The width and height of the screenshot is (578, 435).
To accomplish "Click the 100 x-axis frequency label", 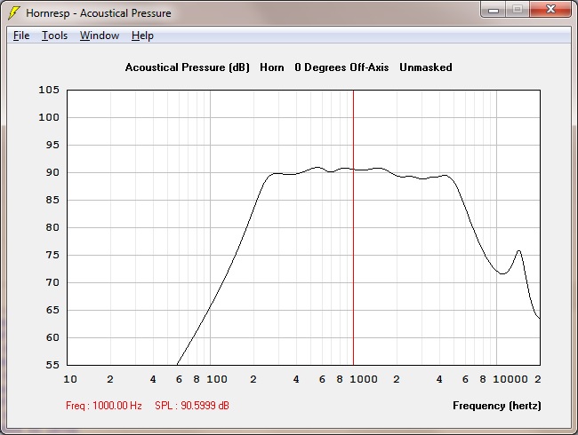I will tap(217, 379).
